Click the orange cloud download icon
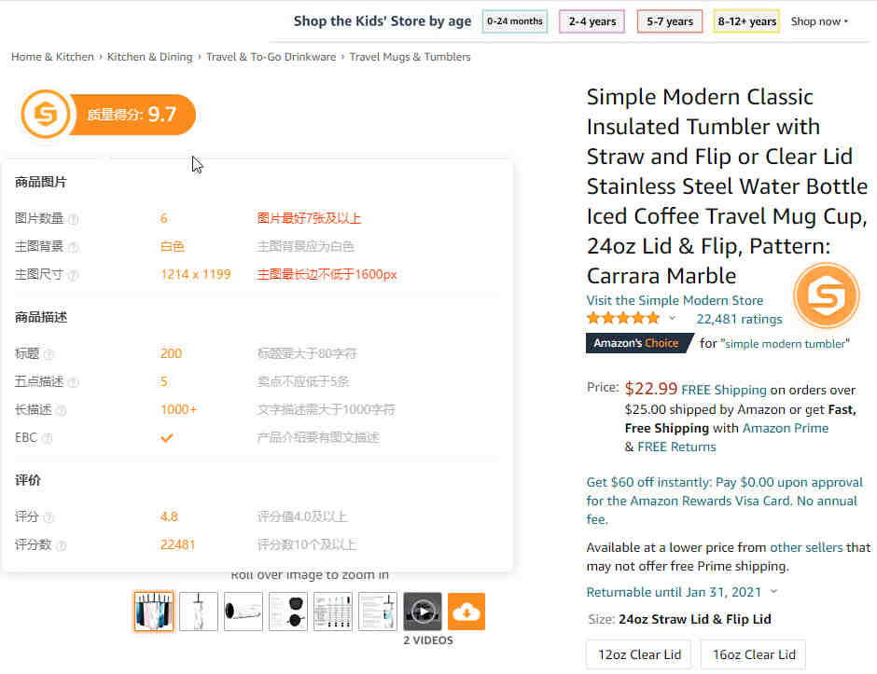Viewport: 877px width, 674px height. pyautogui.click(x=466, y=612)
